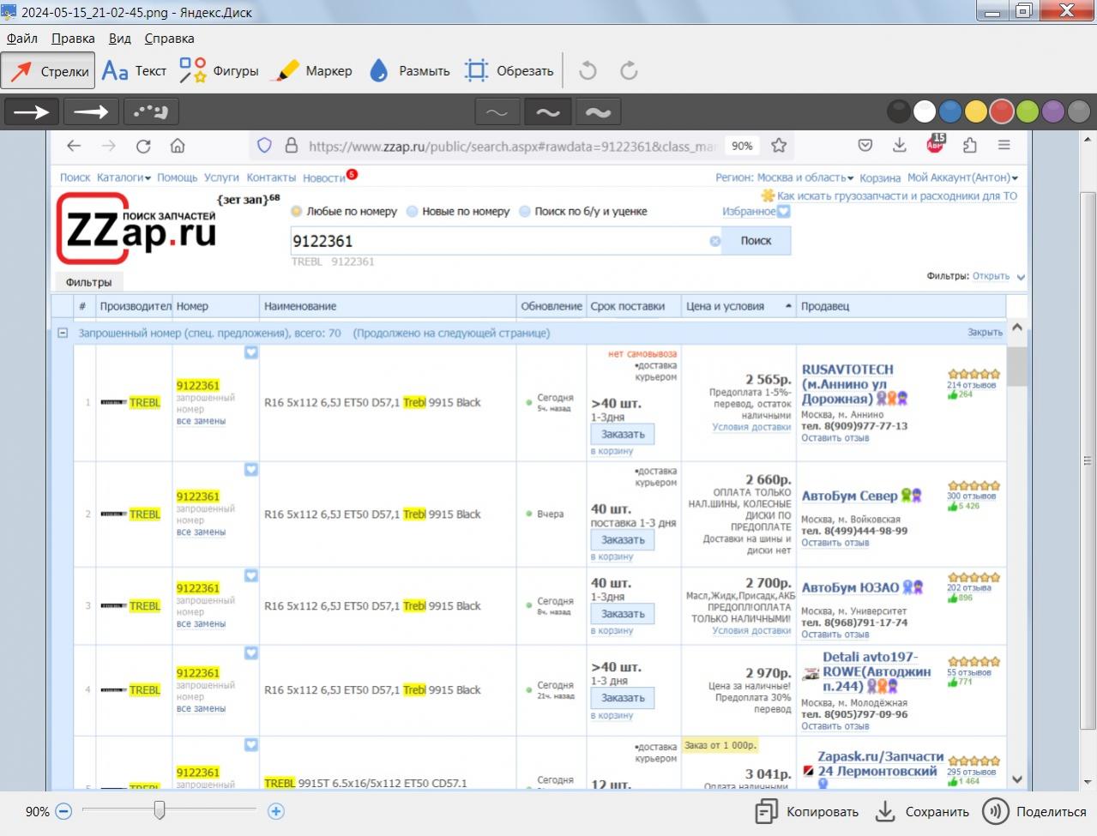Click the browser reload icon
1097x836 pixels.
(x=143, y=146)
